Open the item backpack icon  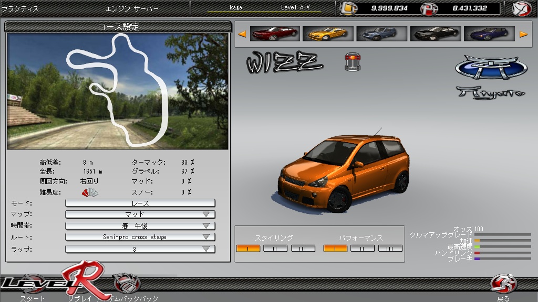point(127,283)
